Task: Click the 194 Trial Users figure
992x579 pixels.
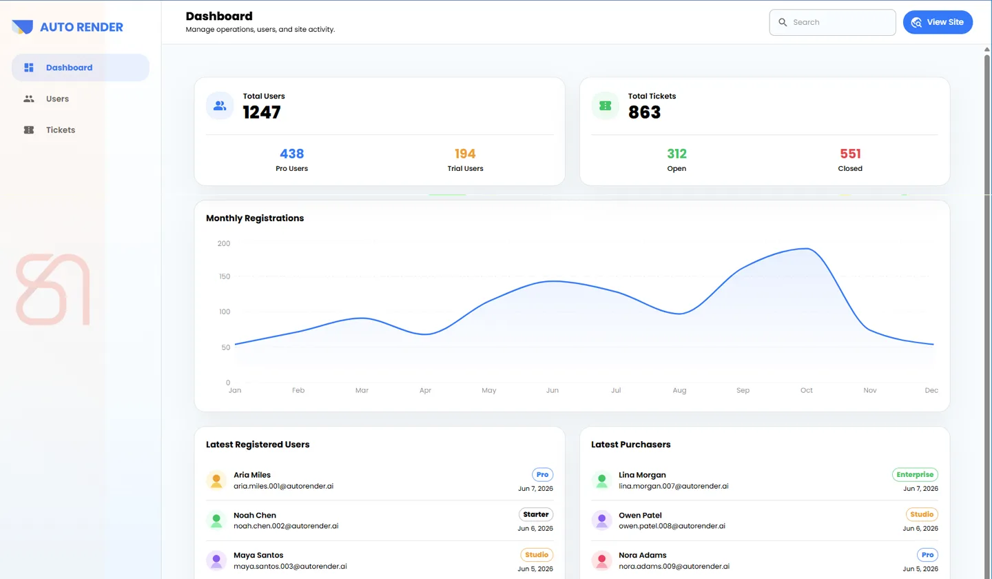Action: click(465, 154)
